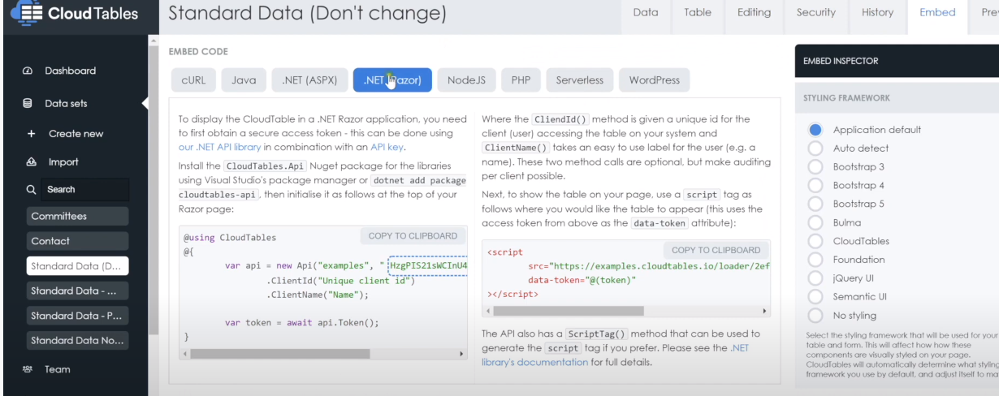
Task: Click the Dashboard gauge icon
Action: pyautogui.click(x=27, y=71)
